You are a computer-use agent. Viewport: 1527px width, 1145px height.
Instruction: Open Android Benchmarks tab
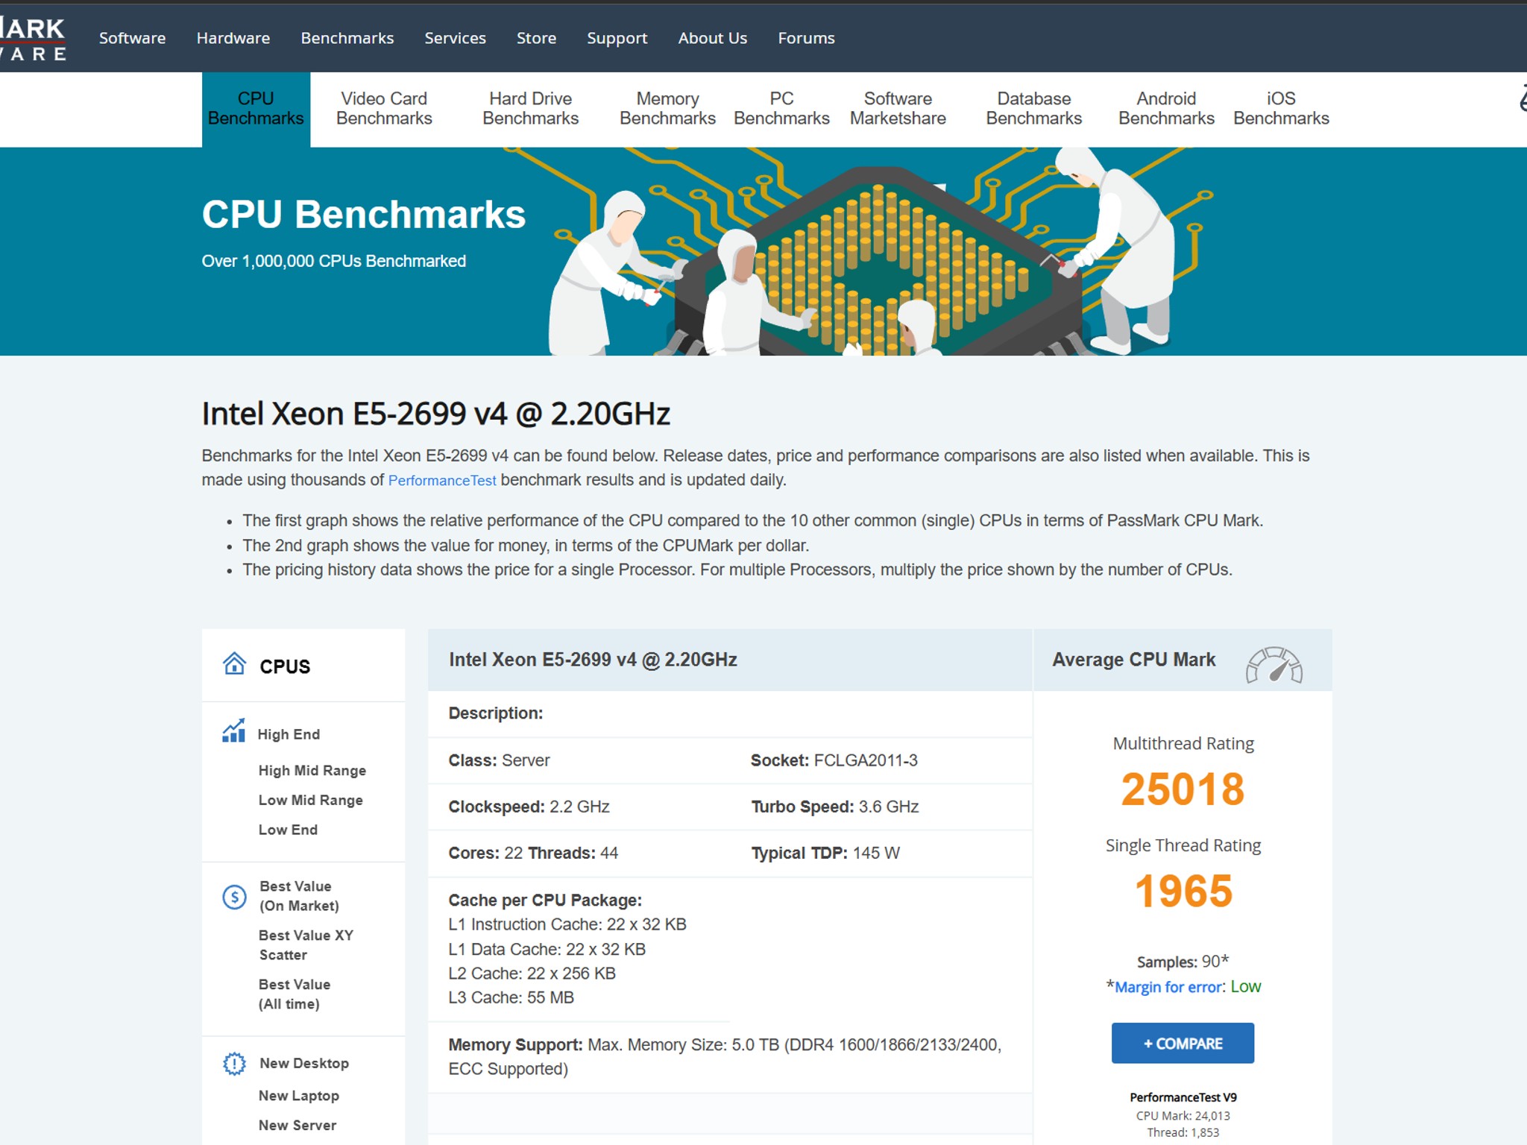click(x=1166, y=109)
